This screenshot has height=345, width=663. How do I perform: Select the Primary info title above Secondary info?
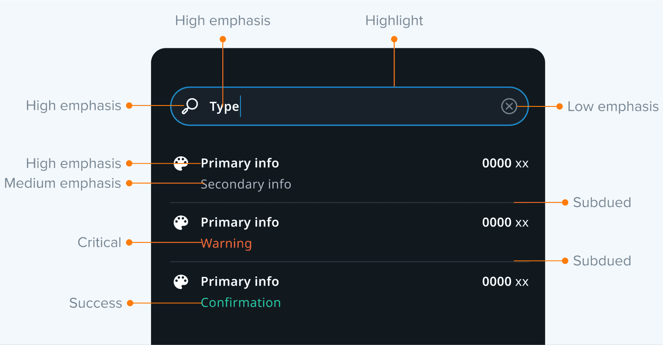240,163
